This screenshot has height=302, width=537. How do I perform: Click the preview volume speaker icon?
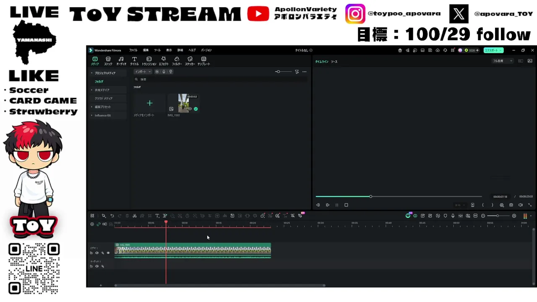click(520, 205)
